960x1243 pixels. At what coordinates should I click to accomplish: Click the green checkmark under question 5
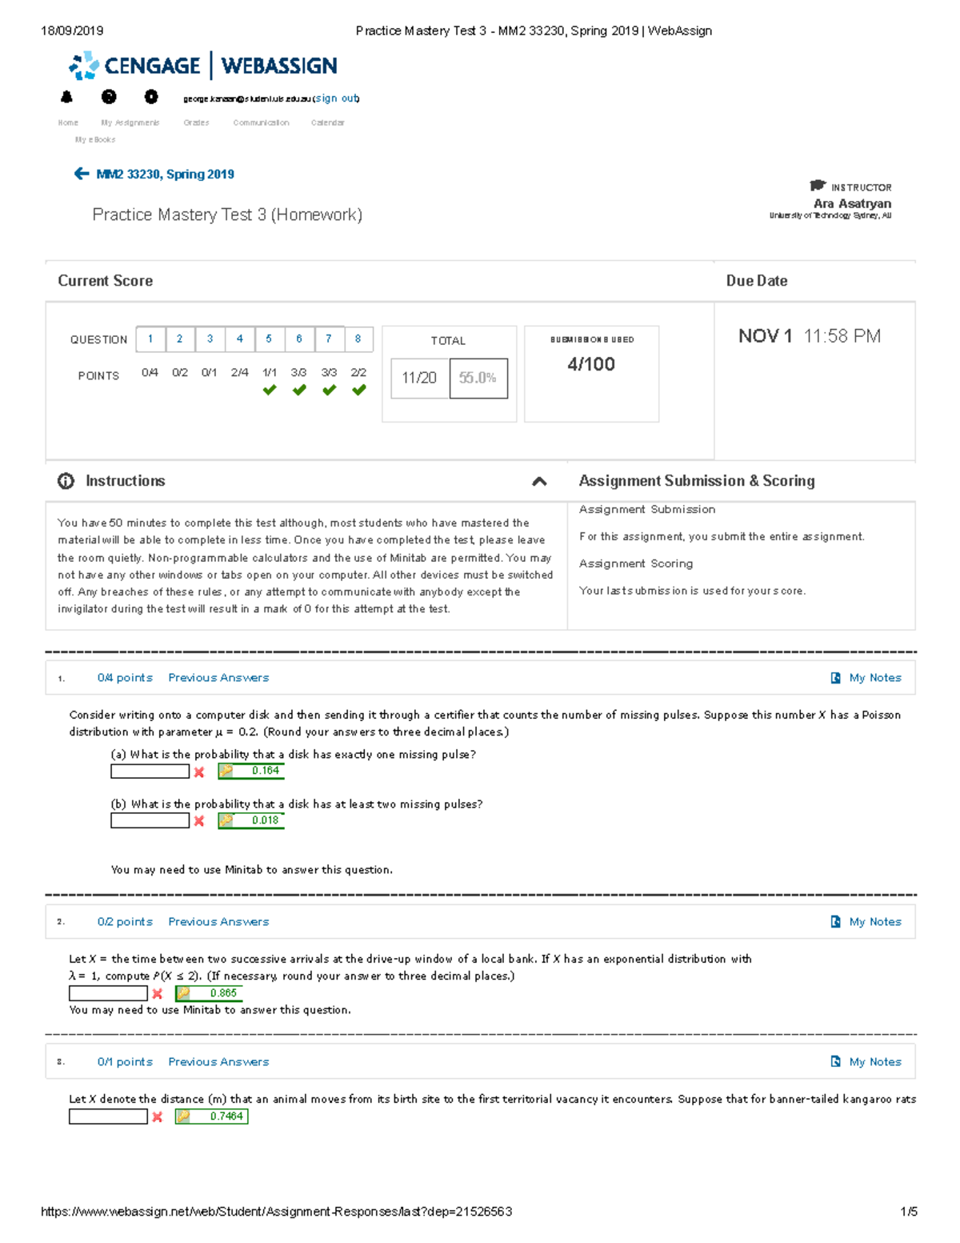click(x=270, y=390)
